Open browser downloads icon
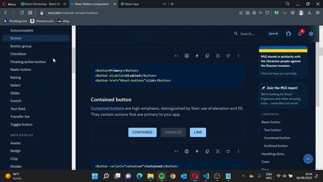 coord(309,13)
